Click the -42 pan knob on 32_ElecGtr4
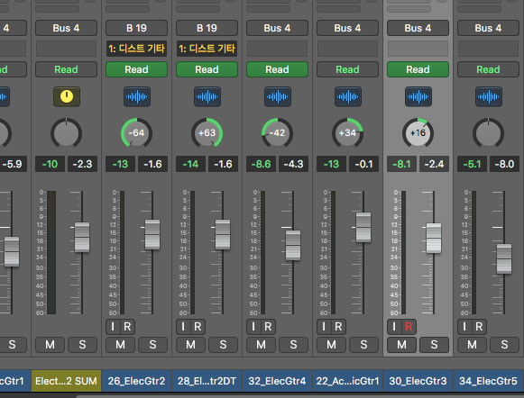 click(278, 132)
